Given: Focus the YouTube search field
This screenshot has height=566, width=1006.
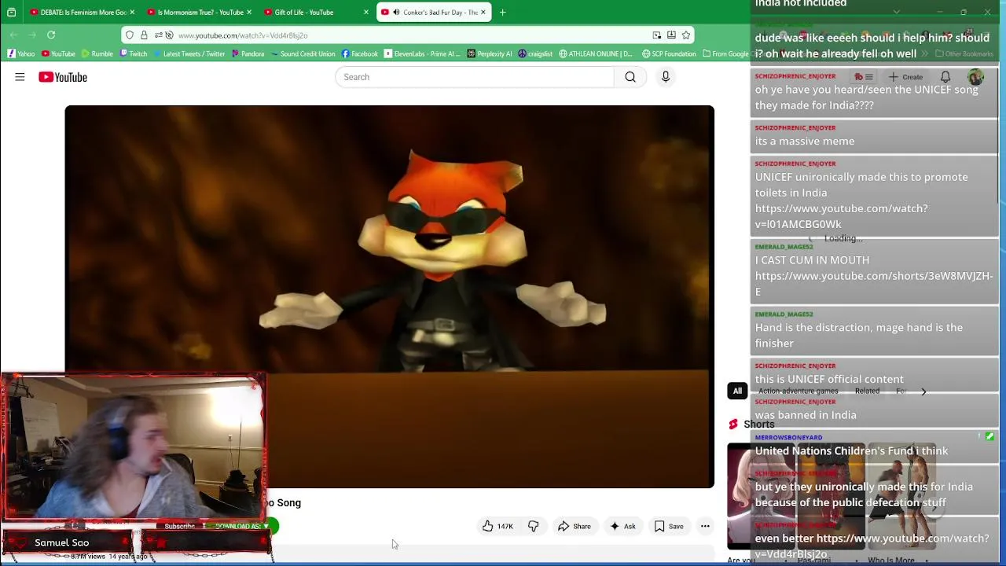Looking at the screenshot, I should click(x=475, y=77).
